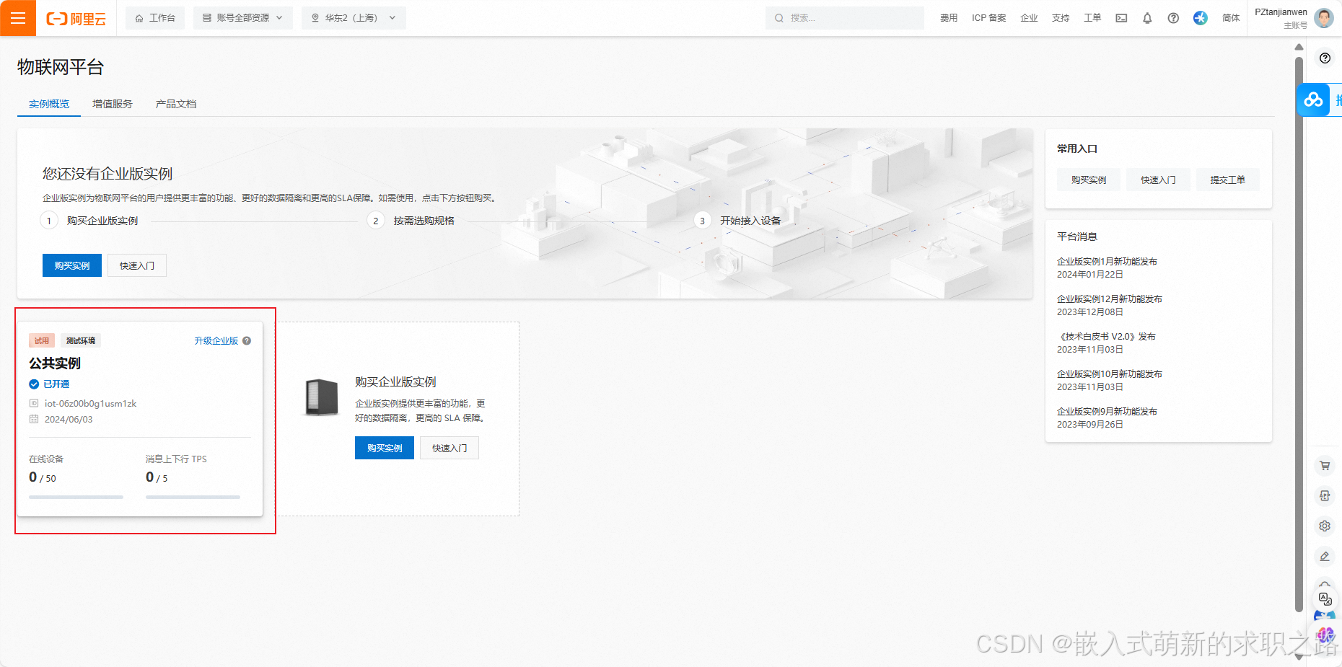The image size is (1342, 667).
Task: Click the 升级企业版 link
Action: tap(216, 341)
